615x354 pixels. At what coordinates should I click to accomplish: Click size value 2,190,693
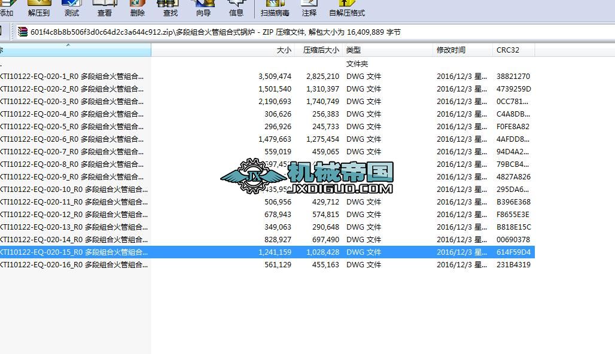[x=275, y=101]
